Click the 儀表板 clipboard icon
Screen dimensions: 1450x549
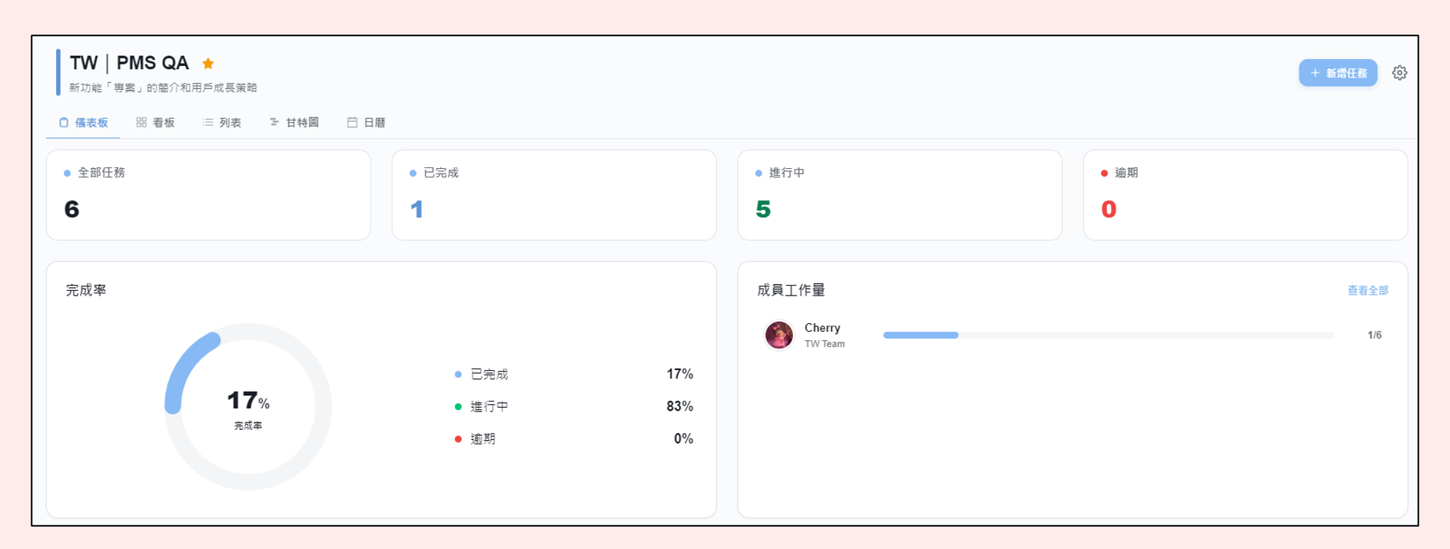click(x=64, y=122)
